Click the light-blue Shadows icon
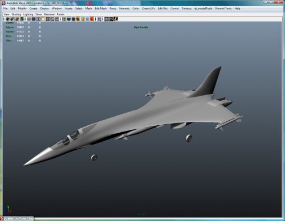The width and height of the screenshot is (285, 221). (x=87, y=19)
